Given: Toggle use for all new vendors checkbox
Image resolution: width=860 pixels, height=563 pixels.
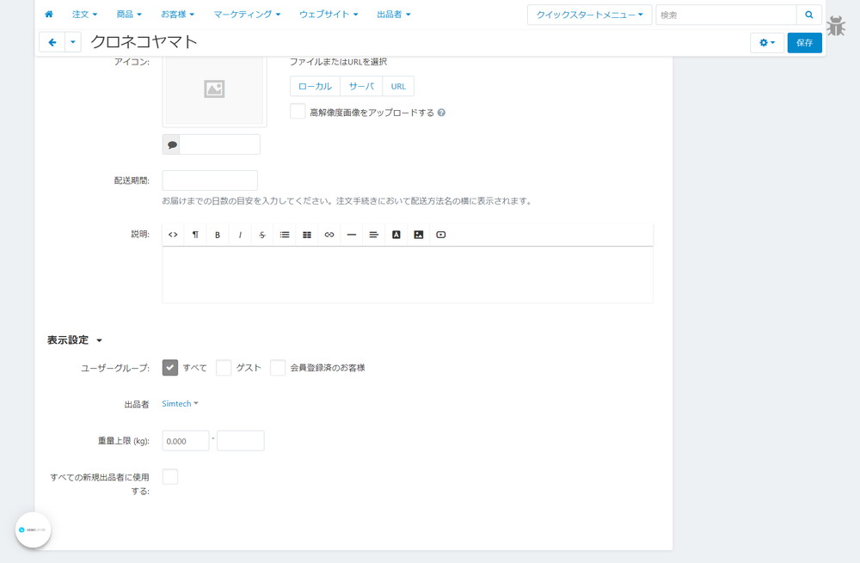Looking at the screenshot, I should pos(170,476).
